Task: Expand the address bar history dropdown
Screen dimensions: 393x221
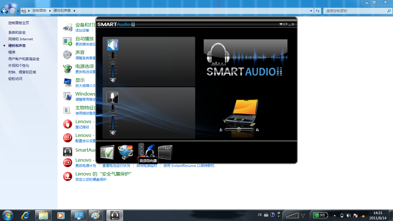Action: tap(311, 11)
